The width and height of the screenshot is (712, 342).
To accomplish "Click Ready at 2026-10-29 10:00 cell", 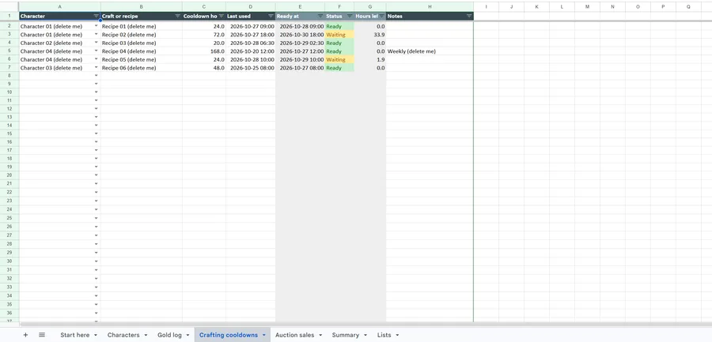I will click(300, 59).
